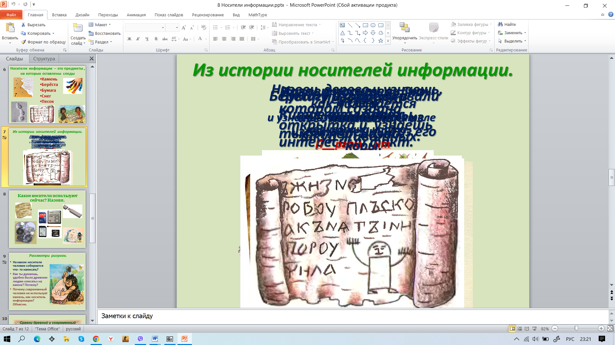Toggle strikethrough formatting
The width and height of the screenshot is (615, 345).
tap(165, 39)
